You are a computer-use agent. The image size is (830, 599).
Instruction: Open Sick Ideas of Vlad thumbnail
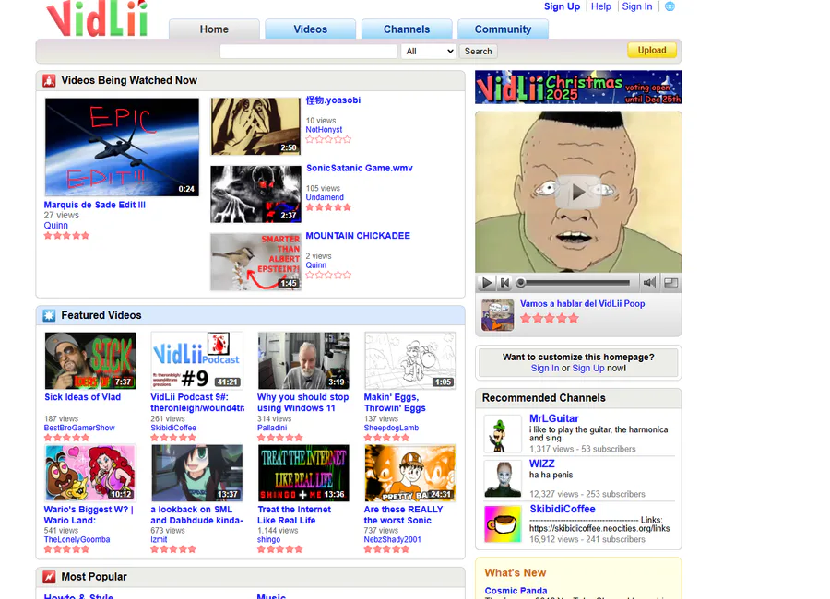pyautogui.click(x=90, y=361)
